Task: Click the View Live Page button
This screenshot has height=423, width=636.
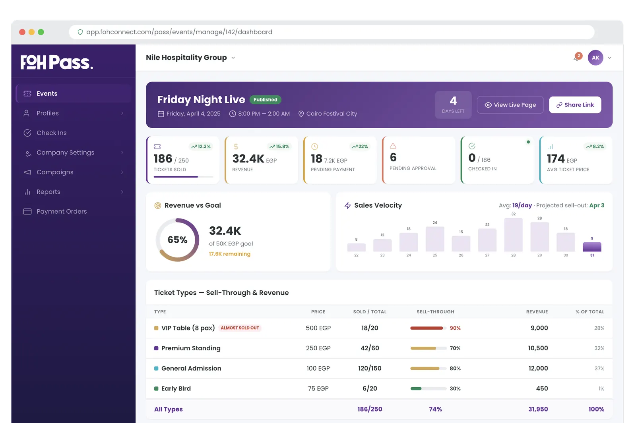Action: tap(510, 105)
